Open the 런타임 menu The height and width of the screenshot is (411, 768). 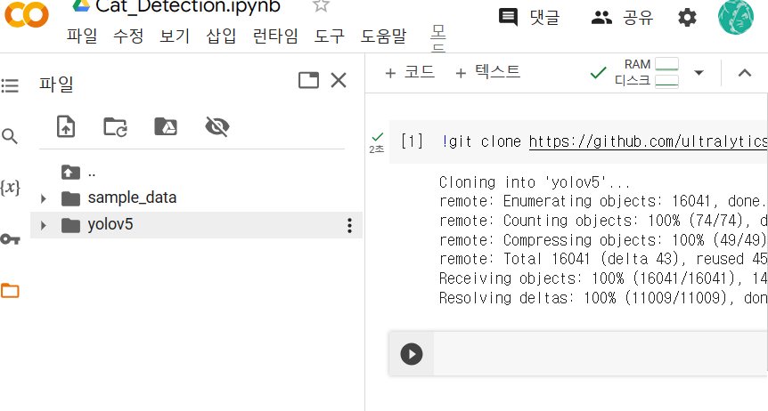[x=275, y=36]
